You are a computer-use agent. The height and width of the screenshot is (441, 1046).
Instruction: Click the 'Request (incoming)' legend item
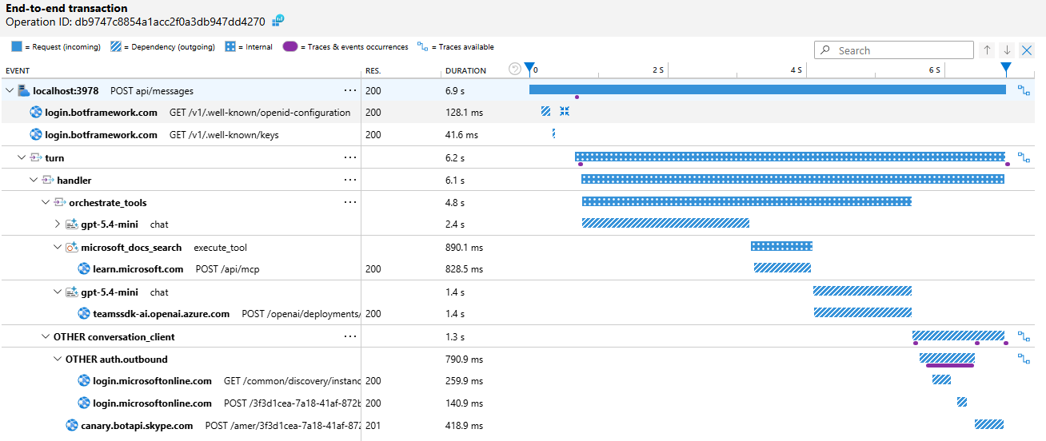pyautogui.click(x=56, y=47)
